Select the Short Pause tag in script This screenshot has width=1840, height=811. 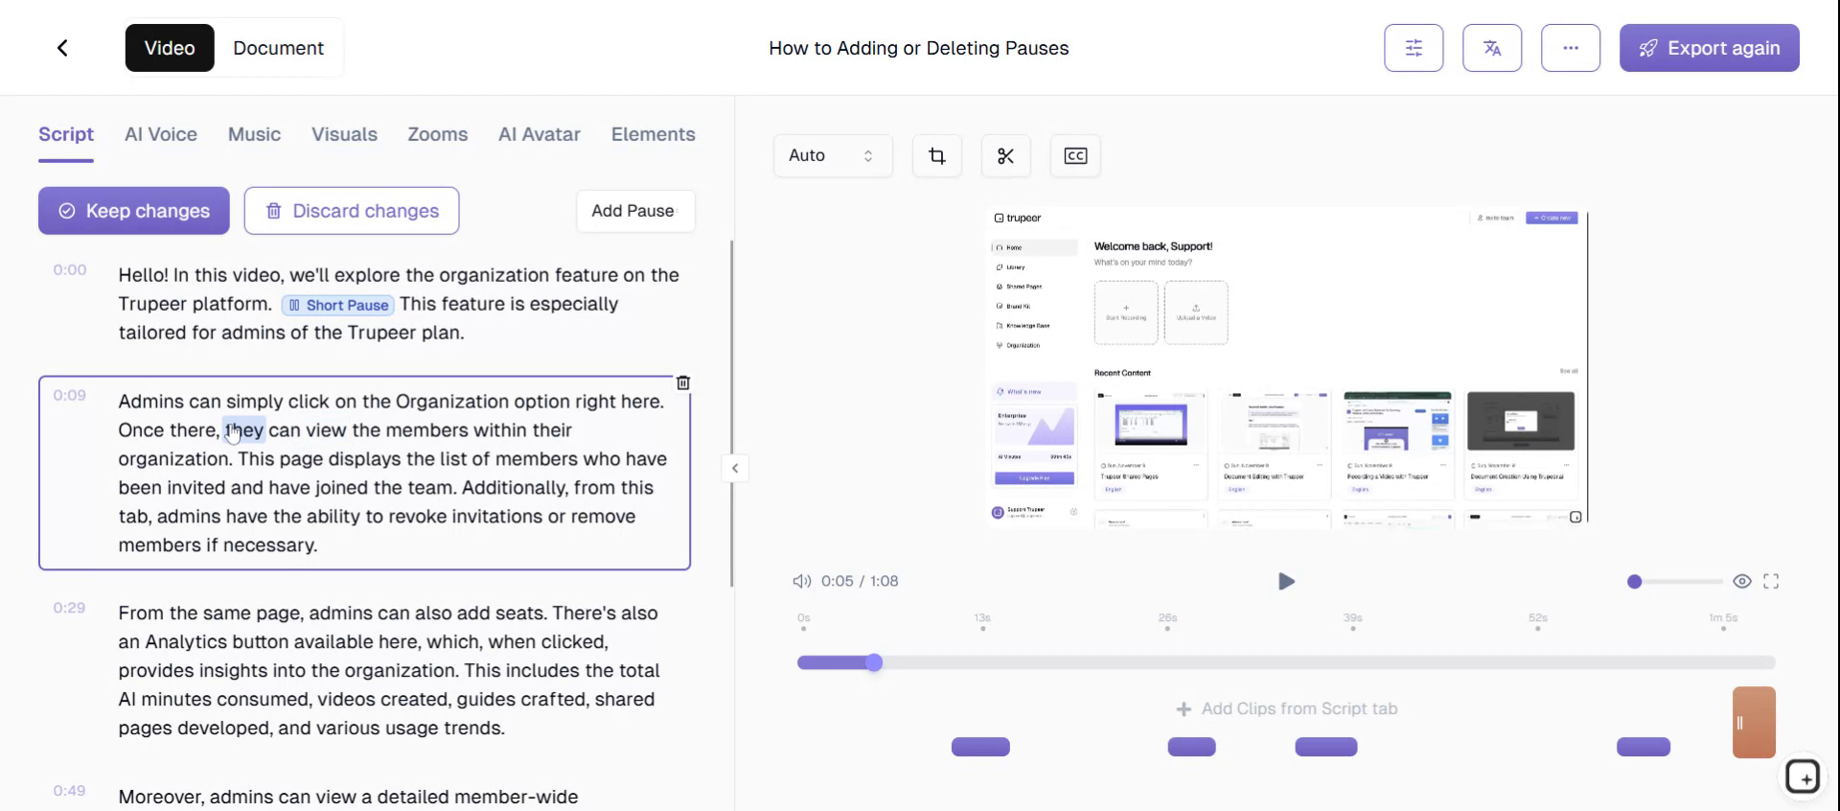click(338, 305)
